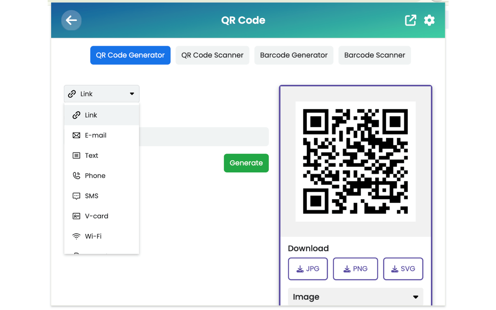Download QR code as SVG
496x310 pixels.
point(403,269)
